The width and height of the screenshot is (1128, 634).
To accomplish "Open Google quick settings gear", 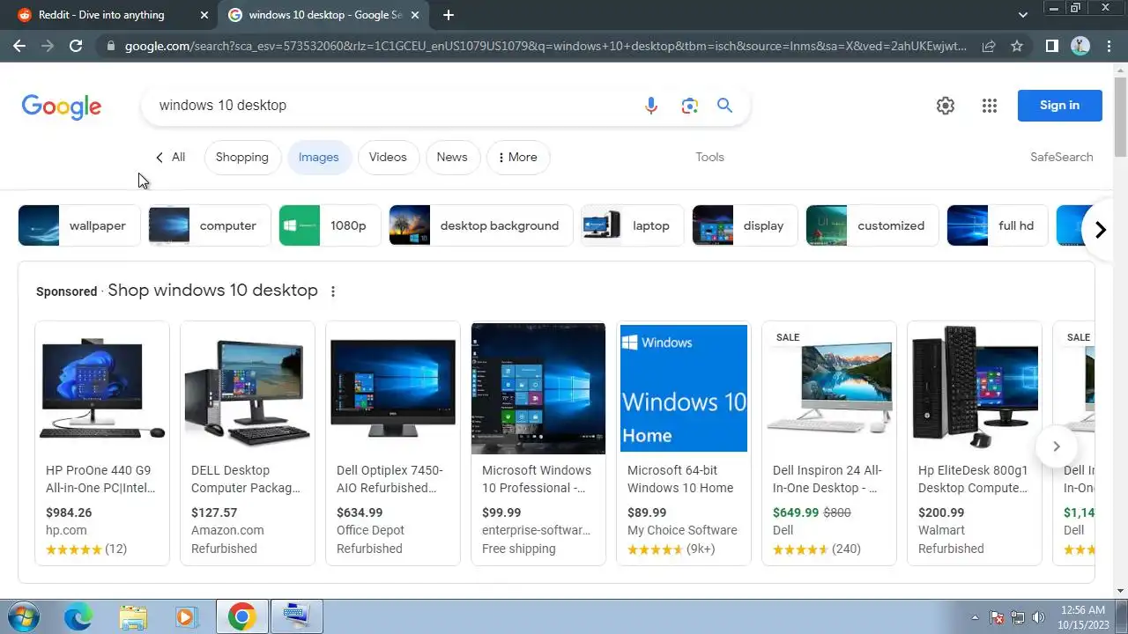I will [946, 106].
